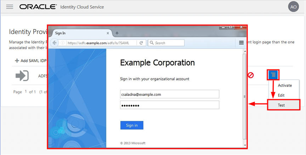
Task: Click the browser scrollbar up arrow
Action: pyautogui.click(x=245, y=51)
